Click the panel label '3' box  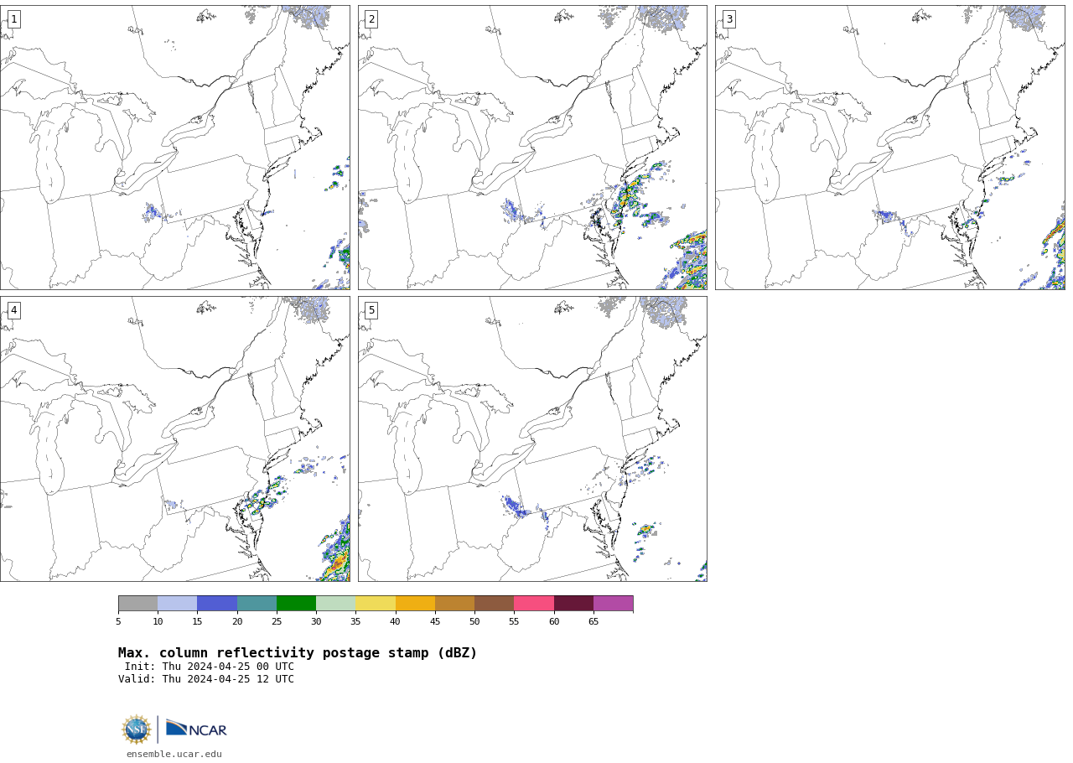point(729,19)
